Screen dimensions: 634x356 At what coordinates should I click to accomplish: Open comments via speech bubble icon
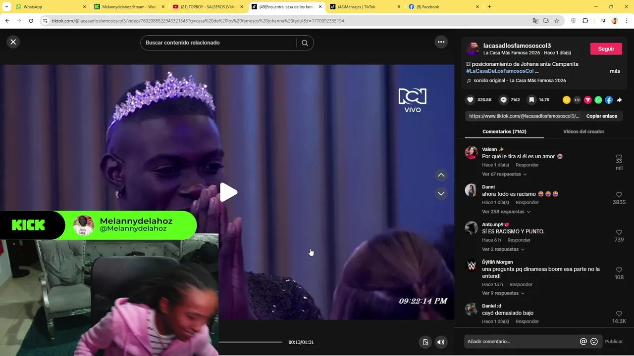coord(504,100)
